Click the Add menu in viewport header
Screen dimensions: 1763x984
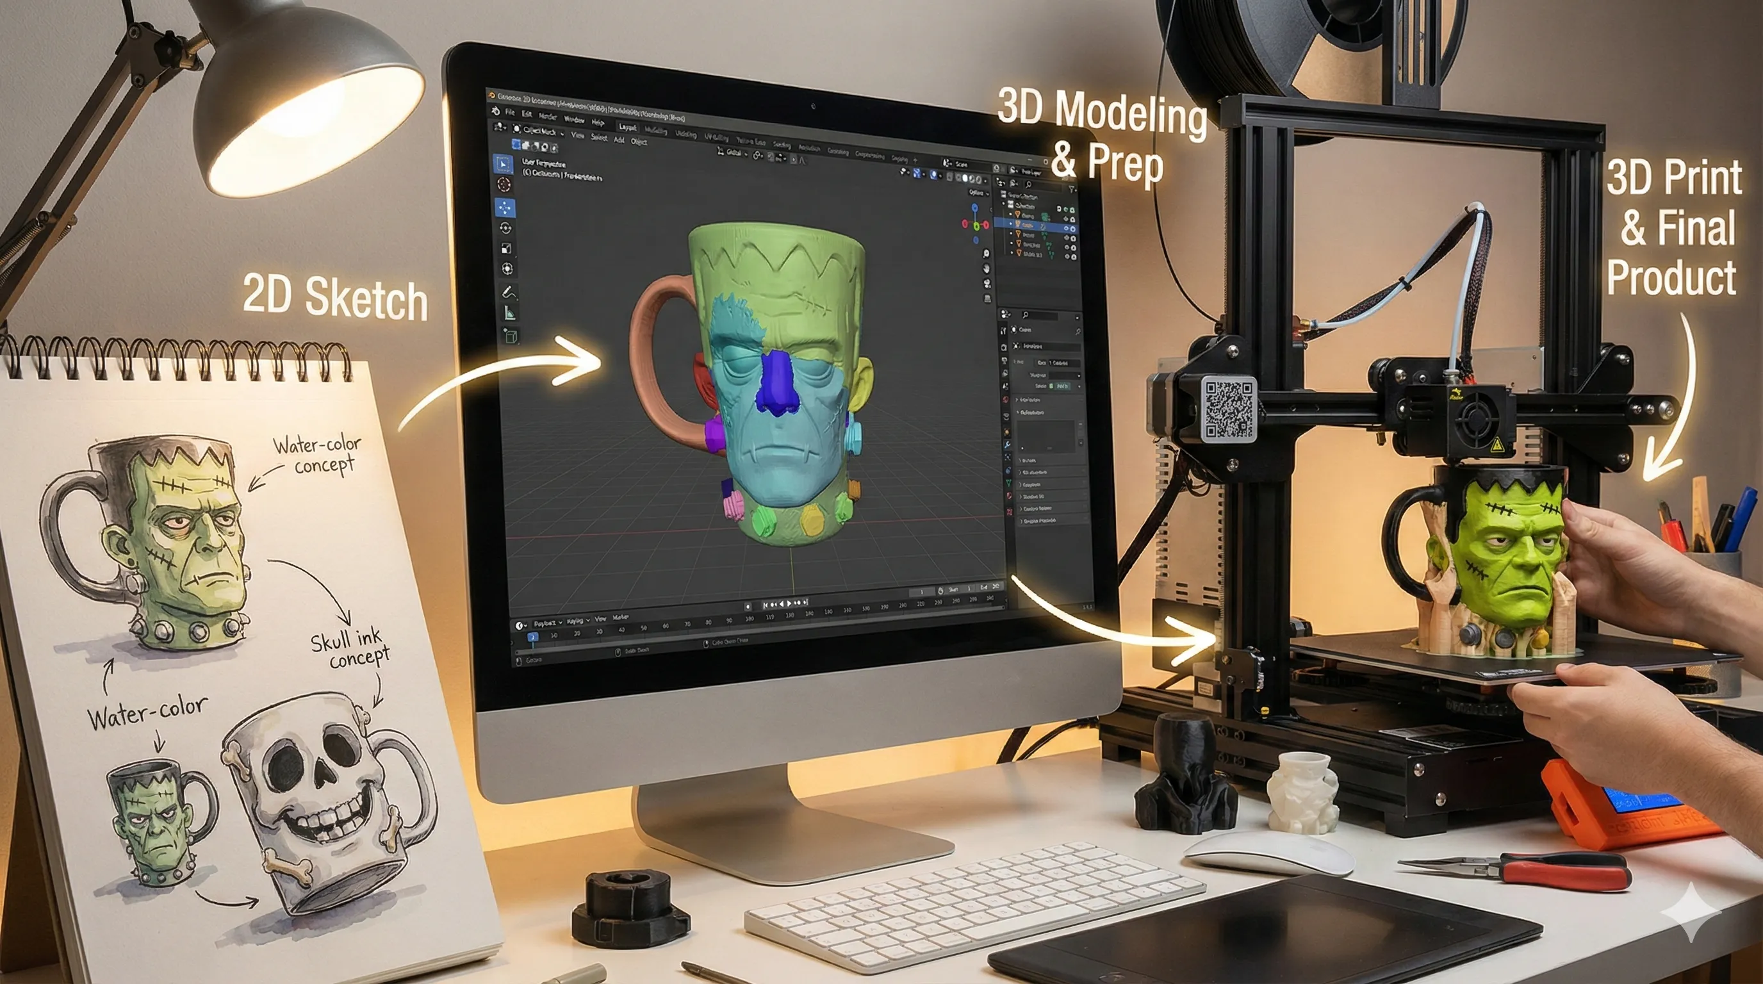tap(619, 140)
